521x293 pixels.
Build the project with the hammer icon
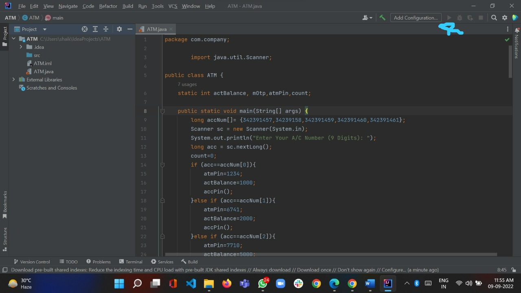pos(382,17)
